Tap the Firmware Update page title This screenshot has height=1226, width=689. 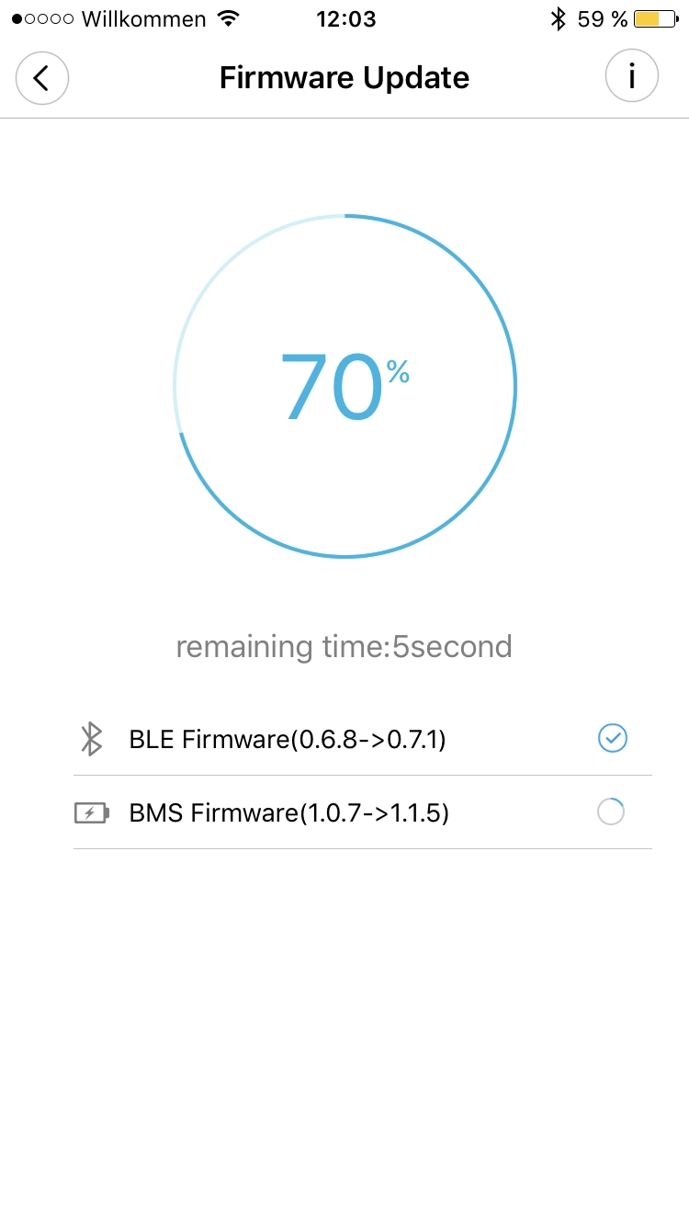tap(344, 77)
